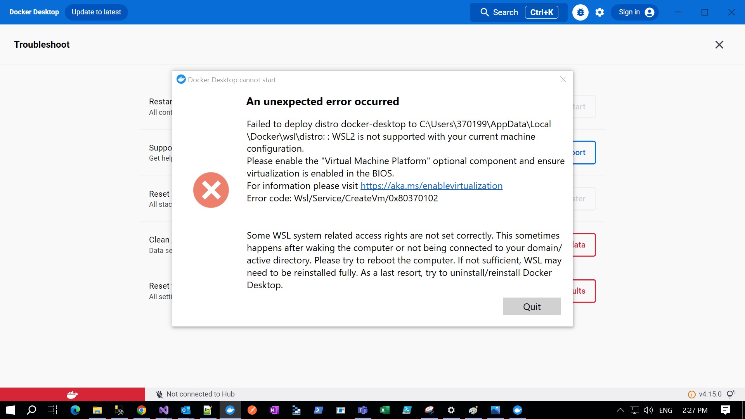Click the Error code Wsl/Service/CreateVm text
Viewport: 745px width, 419px height.
pyautogui.click(x=342, y=198)
